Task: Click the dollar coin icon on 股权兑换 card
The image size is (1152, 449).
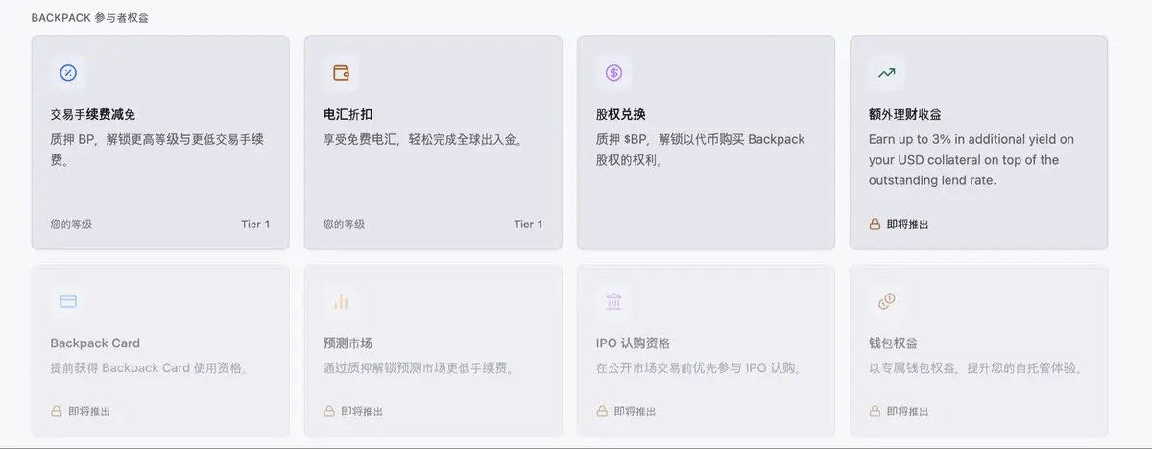Action: coord(613,72)
